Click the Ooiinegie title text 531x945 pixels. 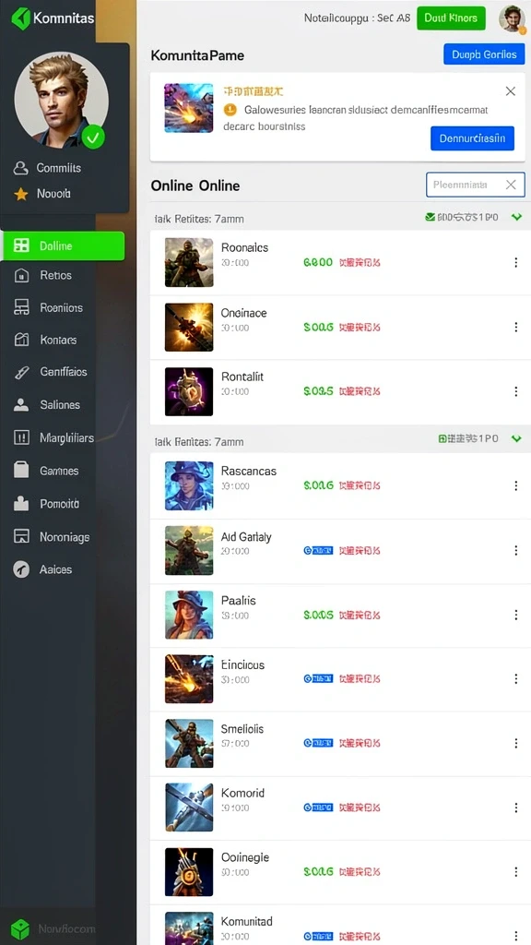click(x=245, y=857)
